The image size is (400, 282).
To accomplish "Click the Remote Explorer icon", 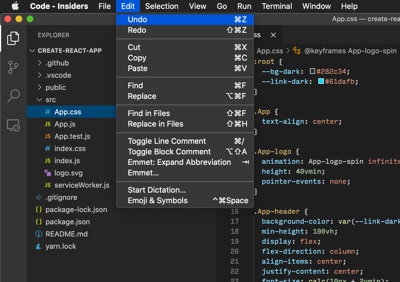I will click(x=13, y=125).
